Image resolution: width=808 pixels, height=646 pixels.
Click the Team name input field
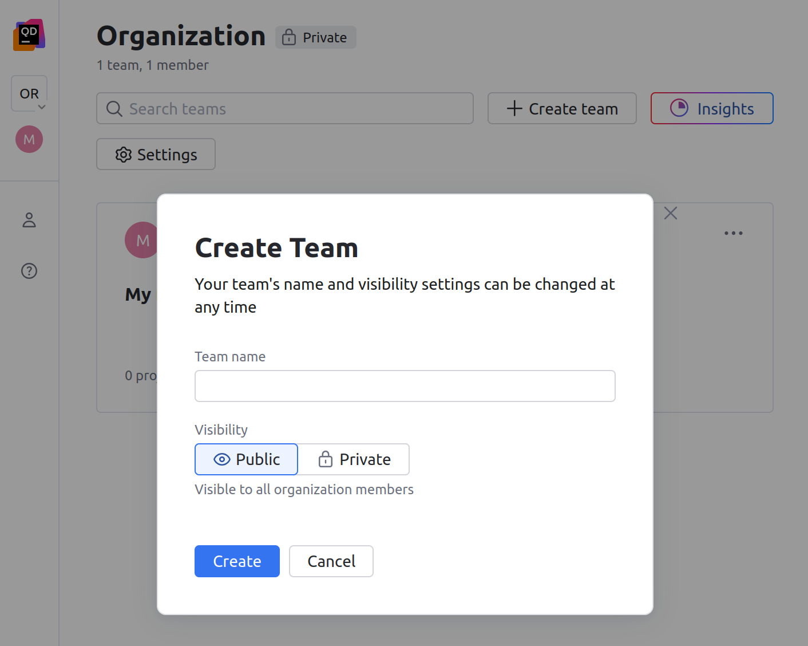pos(405,386)
